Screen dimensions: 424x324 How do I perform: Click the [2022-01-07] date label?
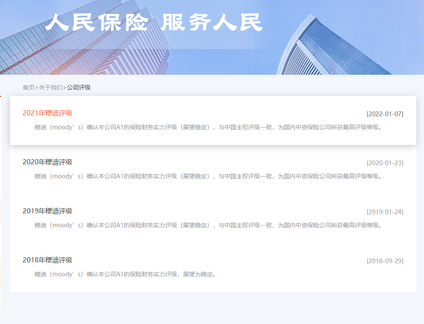pos(386,114)
